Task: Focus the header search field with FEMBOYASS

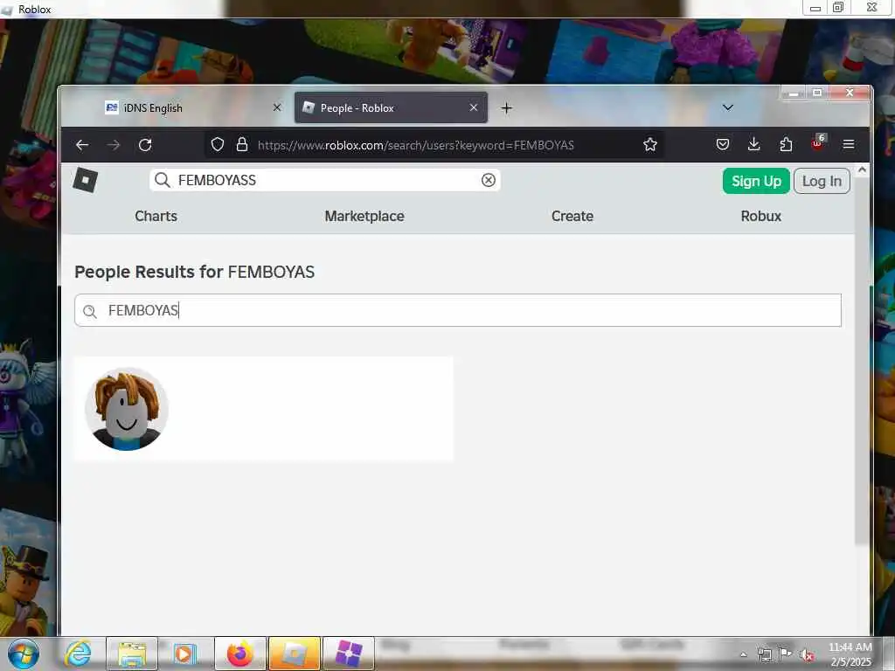Action: (x=325, y=180)
